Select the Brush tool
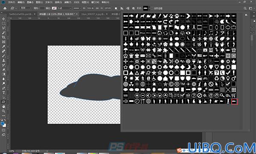 3,56
